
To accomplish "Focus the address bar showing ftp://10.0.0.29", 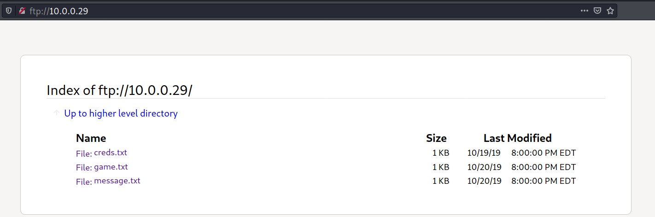I will point(276,11).
